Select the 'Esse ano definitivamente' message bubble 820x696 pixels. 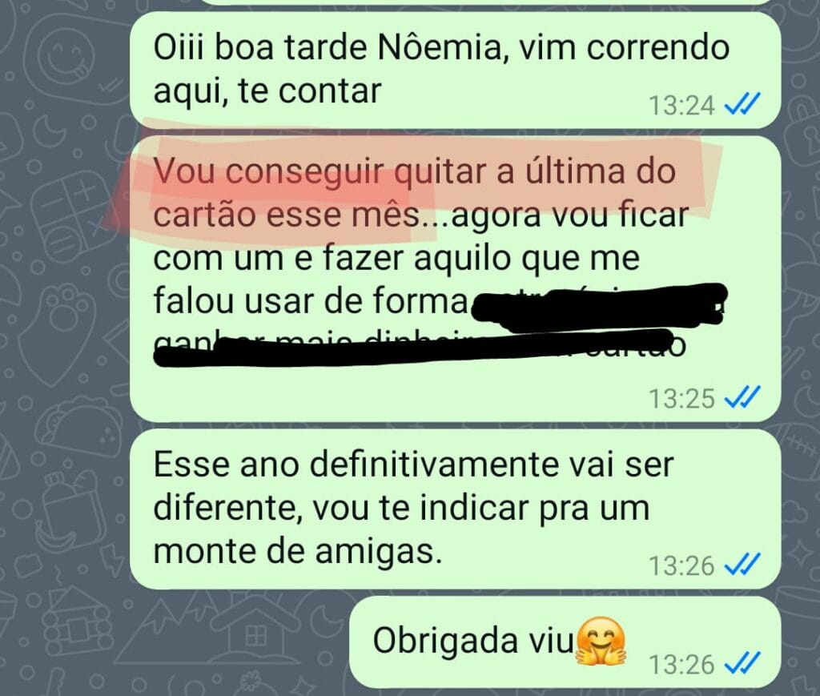coord(455,509)
